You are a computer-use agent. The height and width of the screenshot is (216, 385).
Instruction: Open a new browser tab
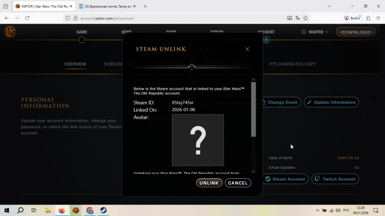point(145,7)
